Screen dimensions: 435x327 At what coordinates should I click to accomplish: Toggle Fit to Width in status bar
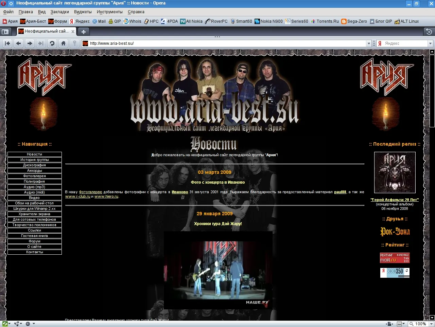point(390,324)
